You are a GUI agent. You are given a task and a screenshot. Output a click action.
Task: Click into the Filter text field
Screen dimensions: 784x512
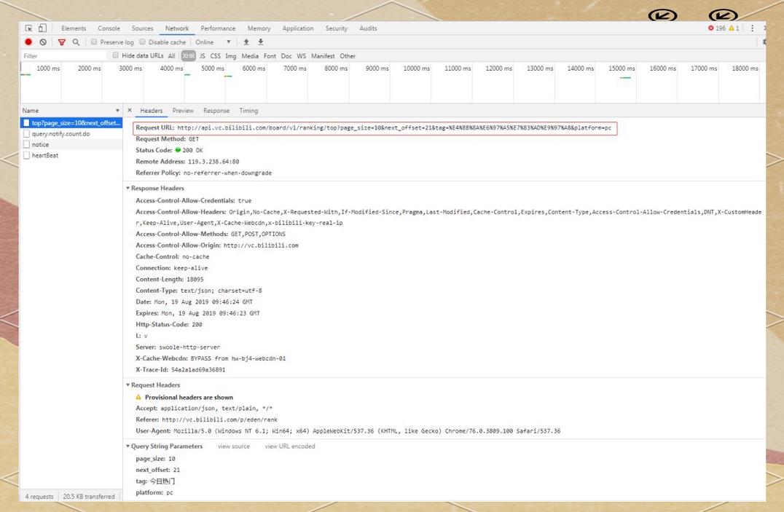(62, 56)
